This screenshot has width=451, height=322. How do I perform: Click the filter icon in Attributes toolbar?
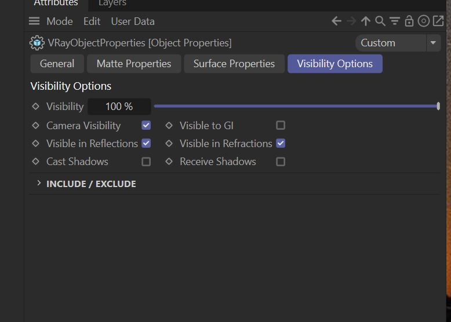pos(395,21)
